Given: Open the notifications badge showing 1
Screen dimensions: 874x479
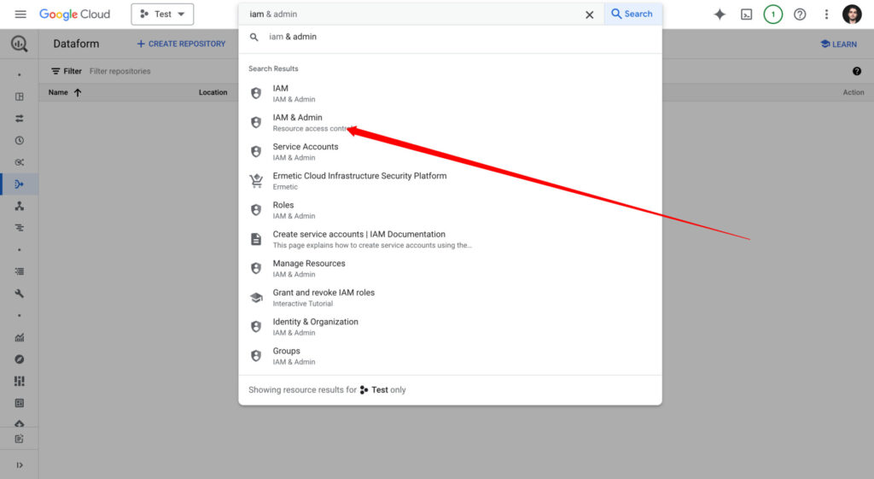Looking at the screenshot, I should tap(772, 15).
